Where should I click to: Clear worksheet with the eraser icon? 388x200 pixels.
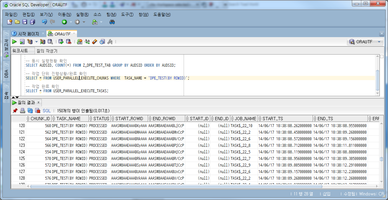tap(95, 42)
